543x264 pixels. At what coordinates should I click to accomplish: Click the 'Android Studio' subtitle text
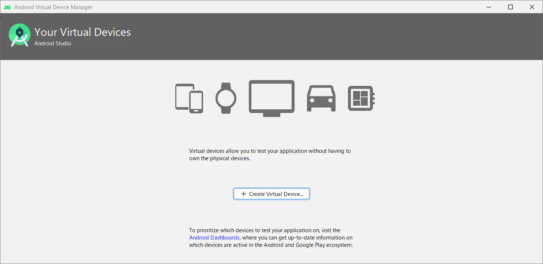coord(53,44)
